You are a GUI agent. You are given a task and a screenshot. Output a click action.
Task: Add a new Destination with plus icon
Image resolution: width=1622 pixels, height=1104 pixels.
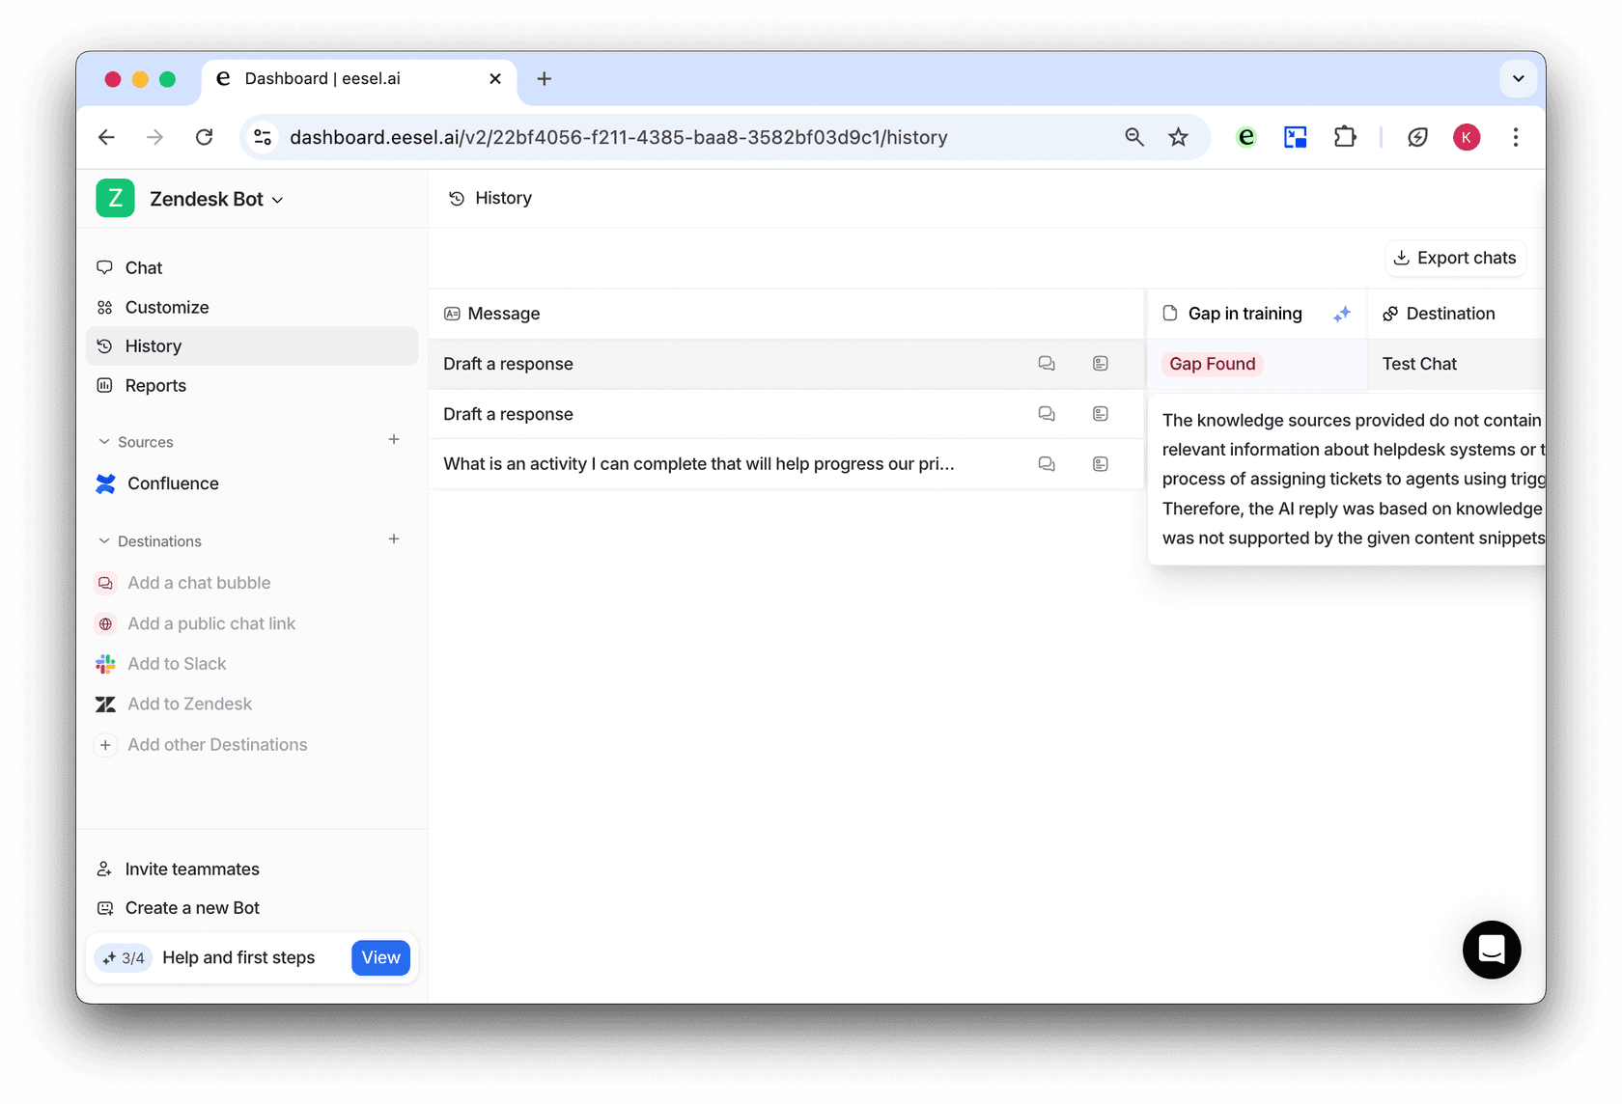394,539
